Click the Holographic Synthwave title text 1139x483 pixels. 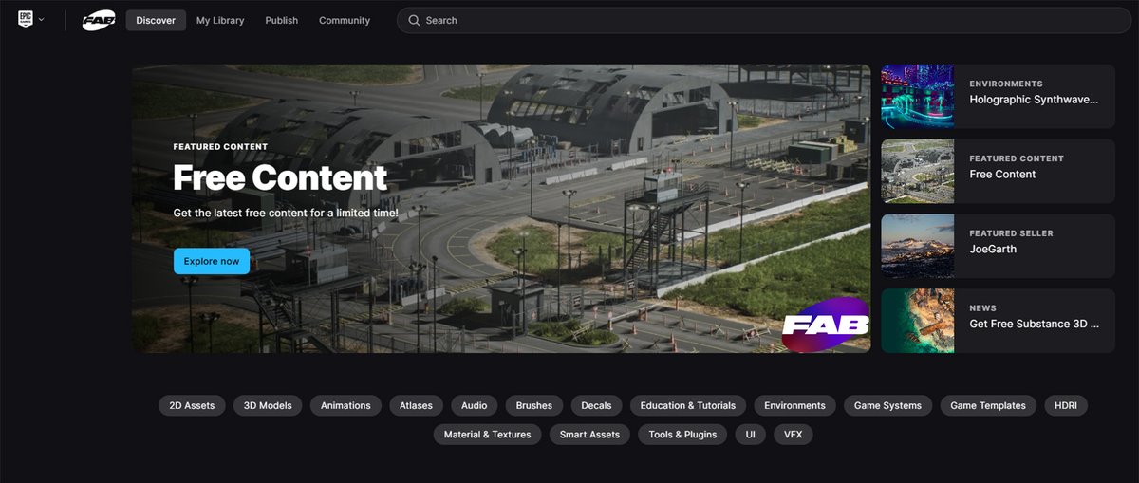coord(1034,100)
